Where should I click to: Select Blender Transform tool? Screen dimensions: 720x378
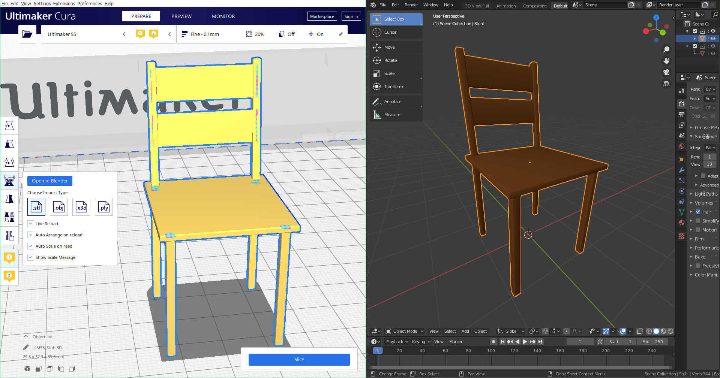pyautogui.click(x=396, y=87)
